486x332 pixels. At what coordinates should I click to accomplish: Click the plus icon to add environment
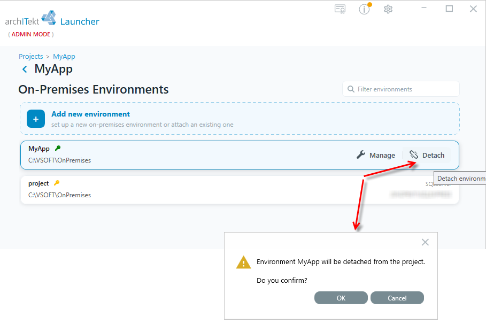coord(36,119)
